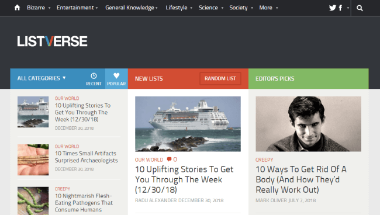
Task: Expand the Society menu arrow
Action: pyautogui.click(x=252, y=8)
